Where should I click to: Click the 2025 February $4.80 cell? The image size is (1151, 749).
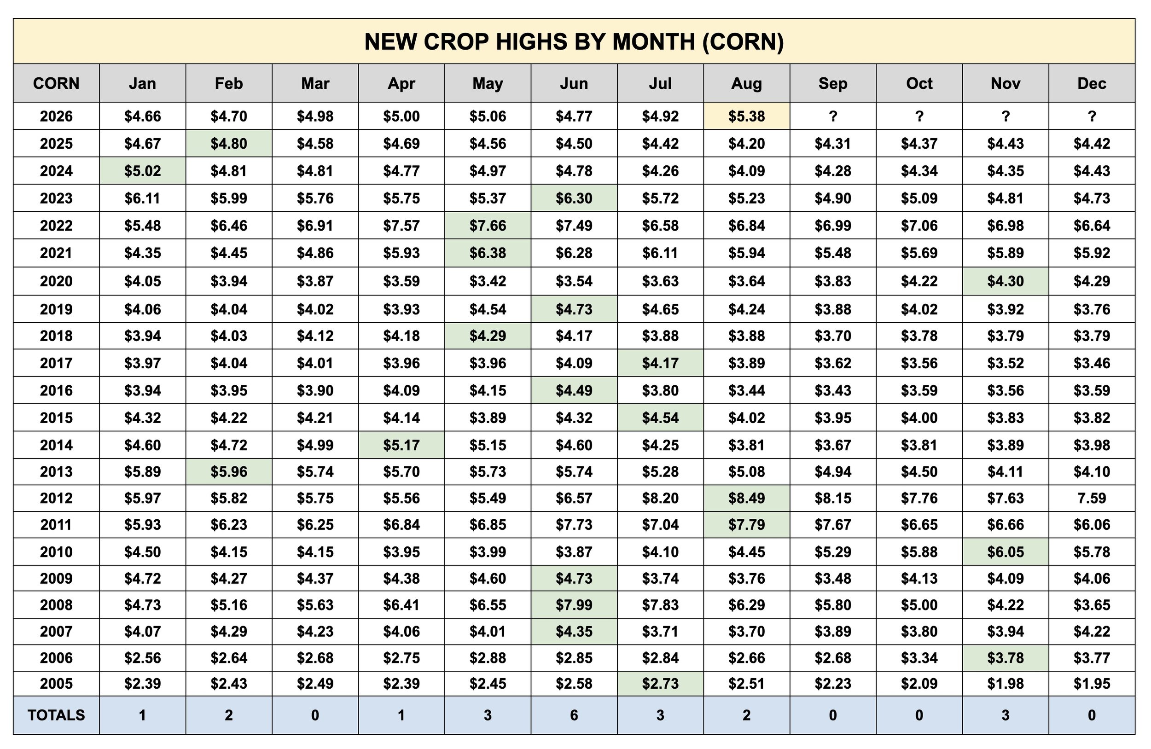click(229, 143)
